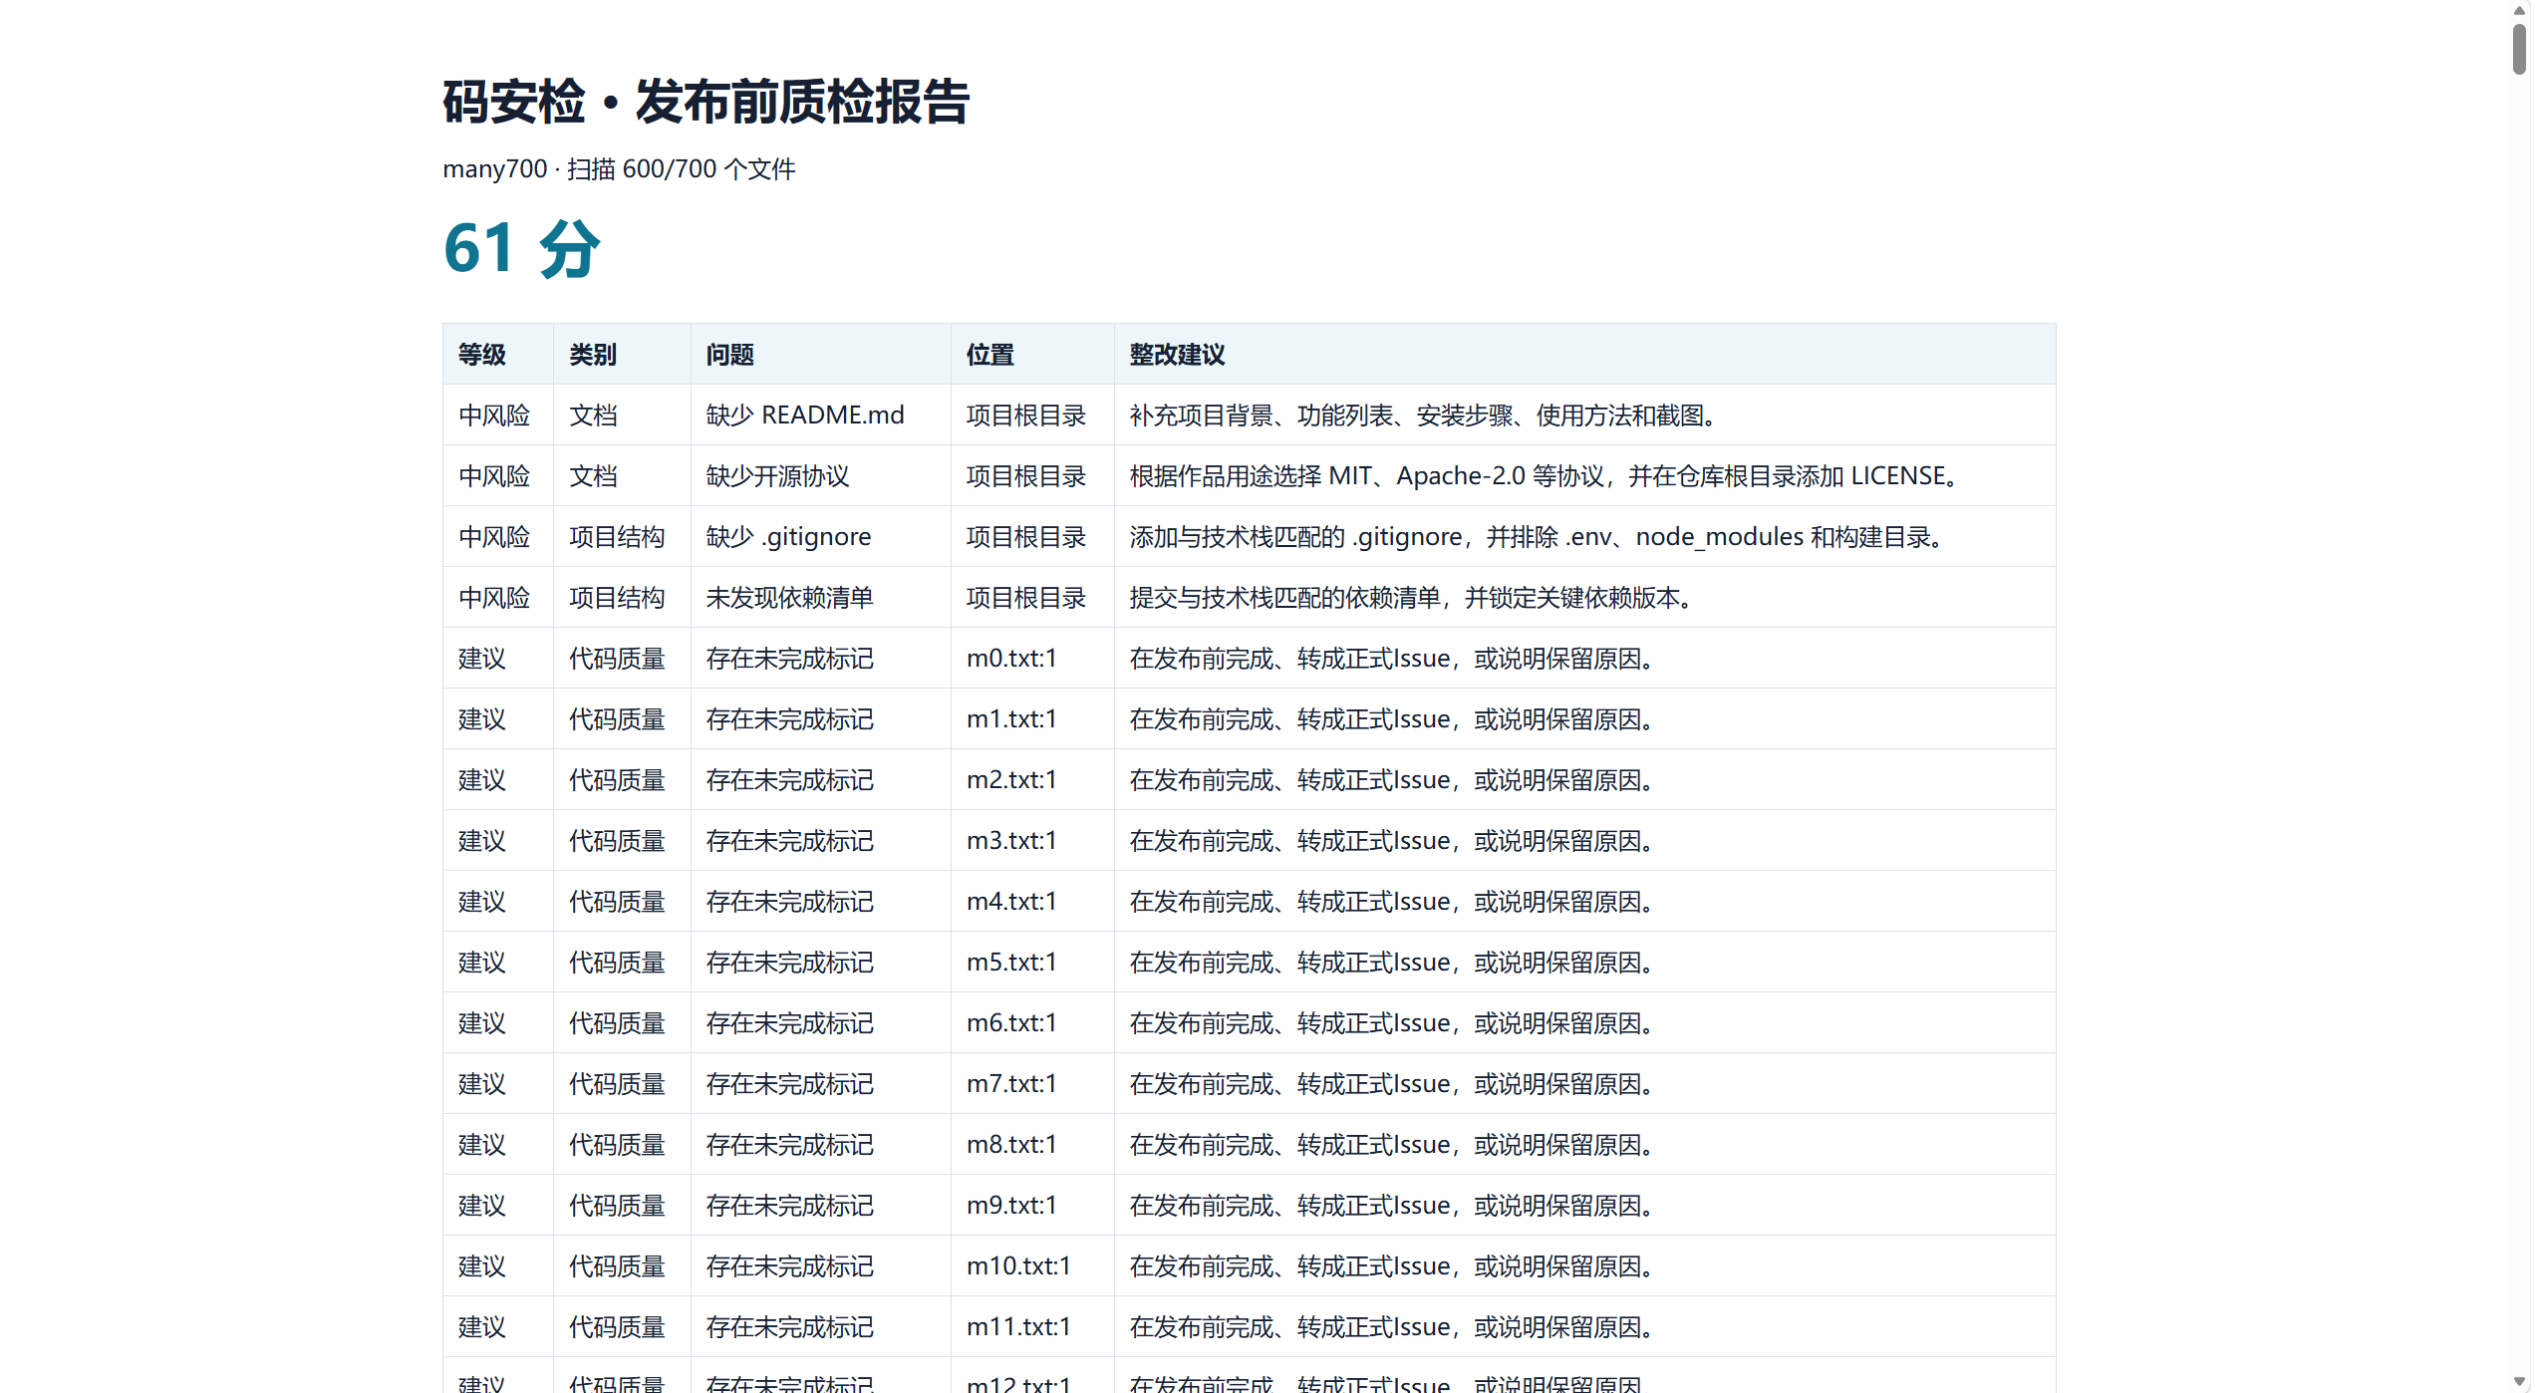Click 代码质量 in the m5.txt:1 row
The image size is (2535, 1393).
point(617,963)
